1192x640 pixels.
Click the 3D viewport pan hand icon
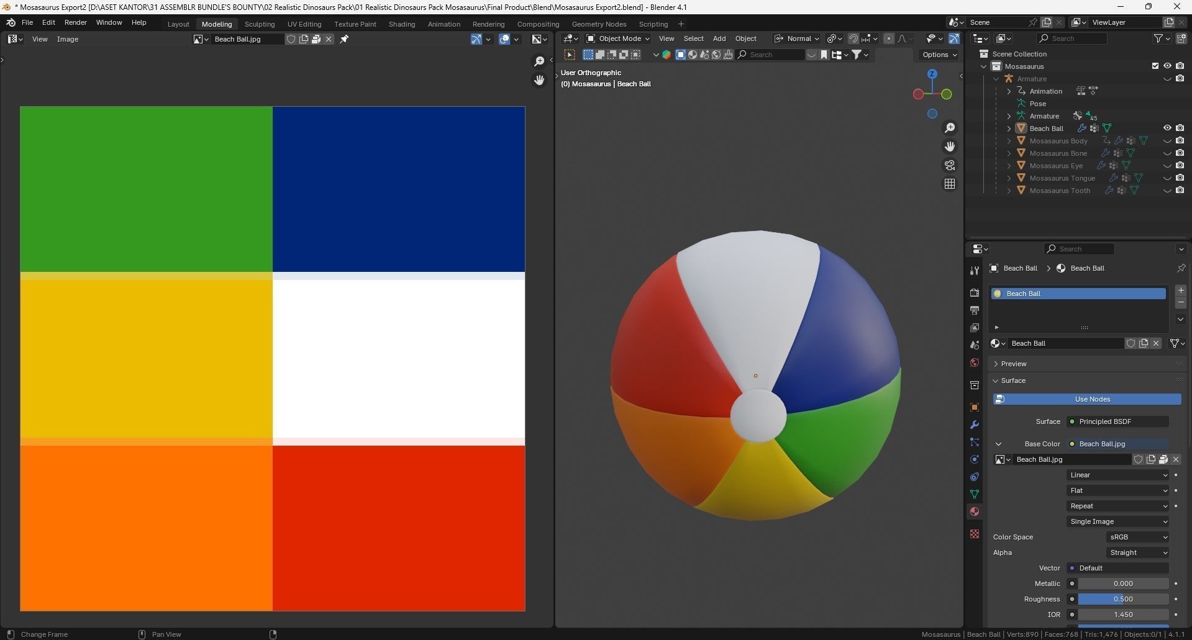(950, 146)
